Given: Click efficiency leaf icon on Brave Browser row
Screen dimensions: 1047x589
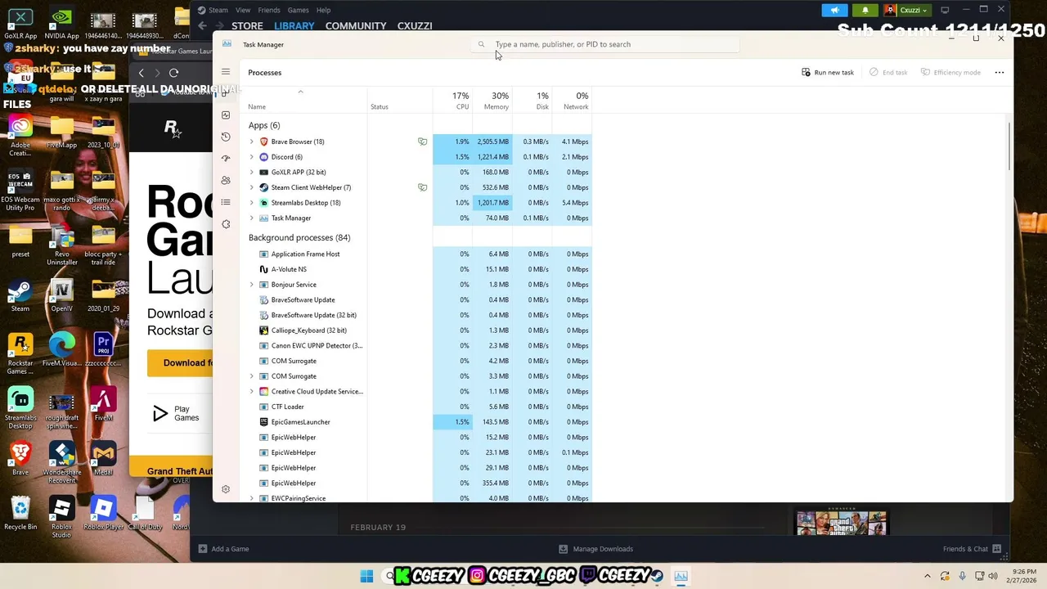Looking at the screenshot, I should tap(422, 142).
